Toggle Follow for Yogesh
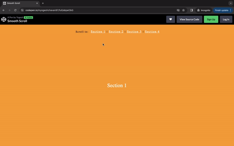This screenshot has width=234, height=146. pos(28,18)
